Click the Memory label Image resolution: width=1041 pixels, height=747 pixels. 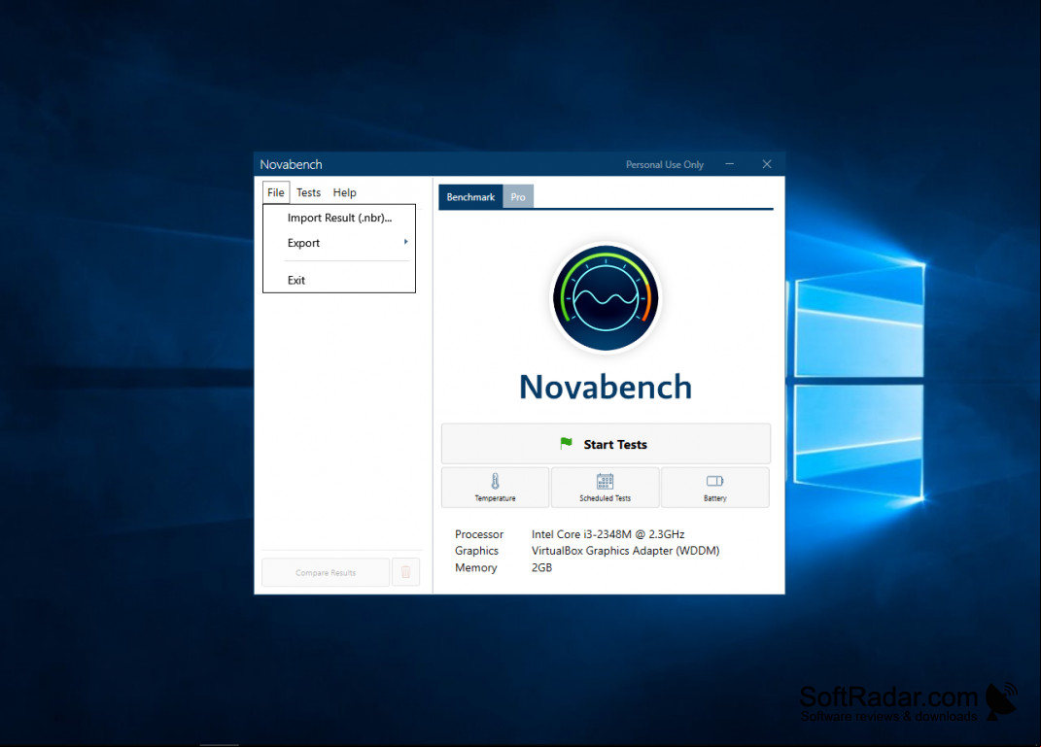tap(476, 567)
